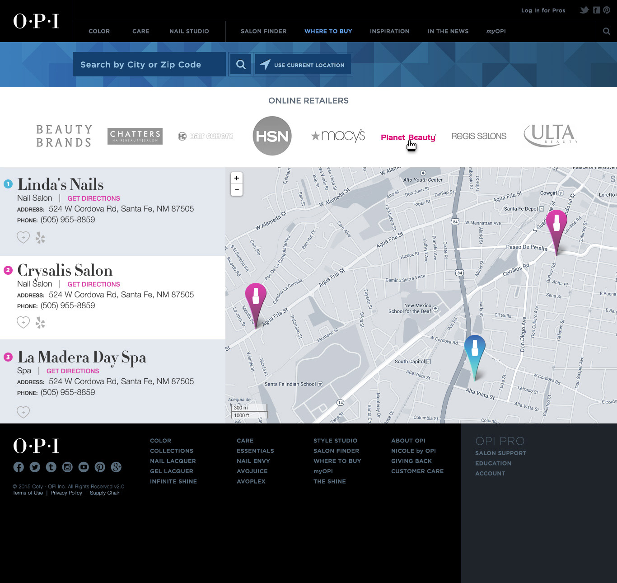Viewport: 617px width, 583px height.
Task: Open the Beauty Brands retailer logo
Action: click(64, 136)
